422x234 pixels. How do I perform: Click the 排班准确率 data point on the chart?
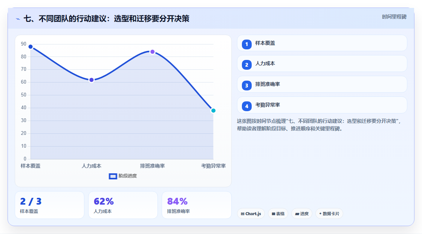click(152, 52)
